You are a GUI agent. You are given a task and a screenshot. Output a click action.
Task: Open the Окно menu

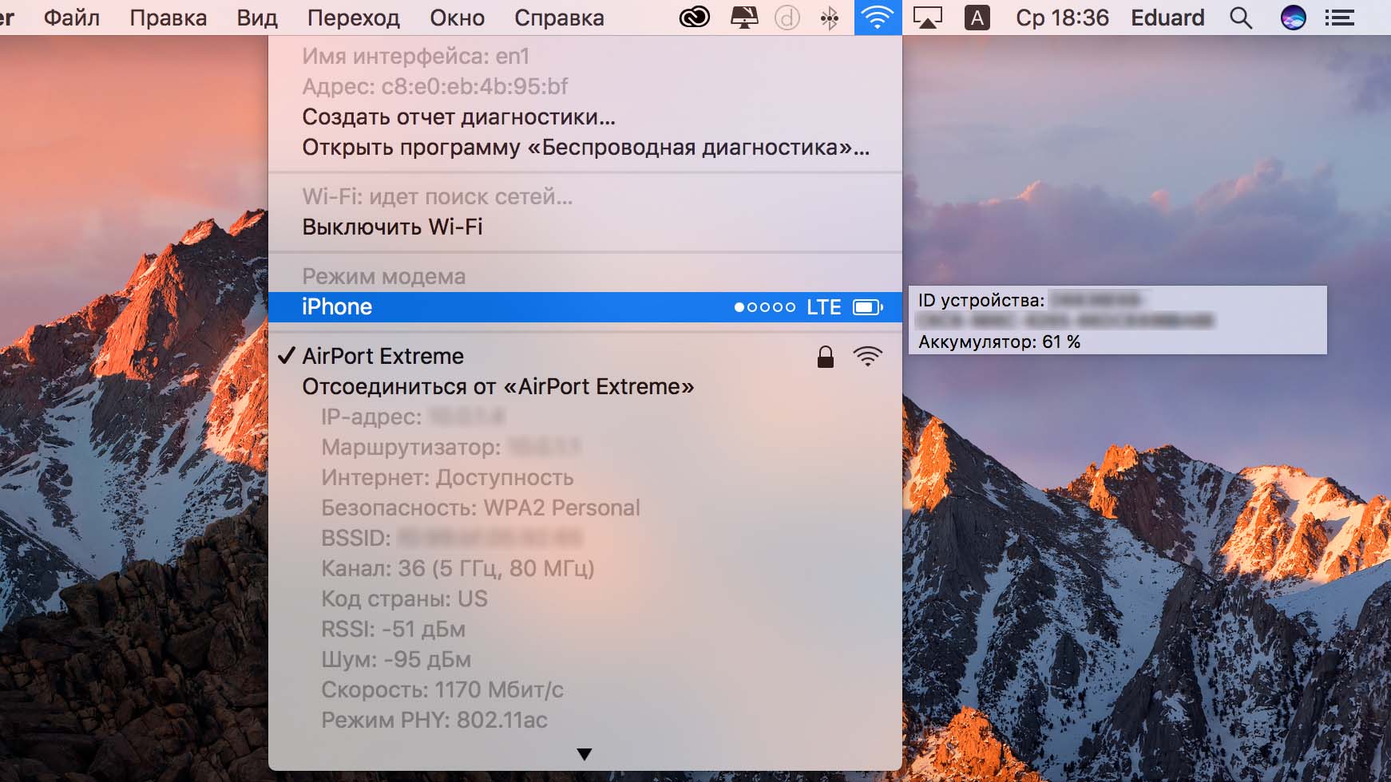pyautogui.click(x=458, y=18)
